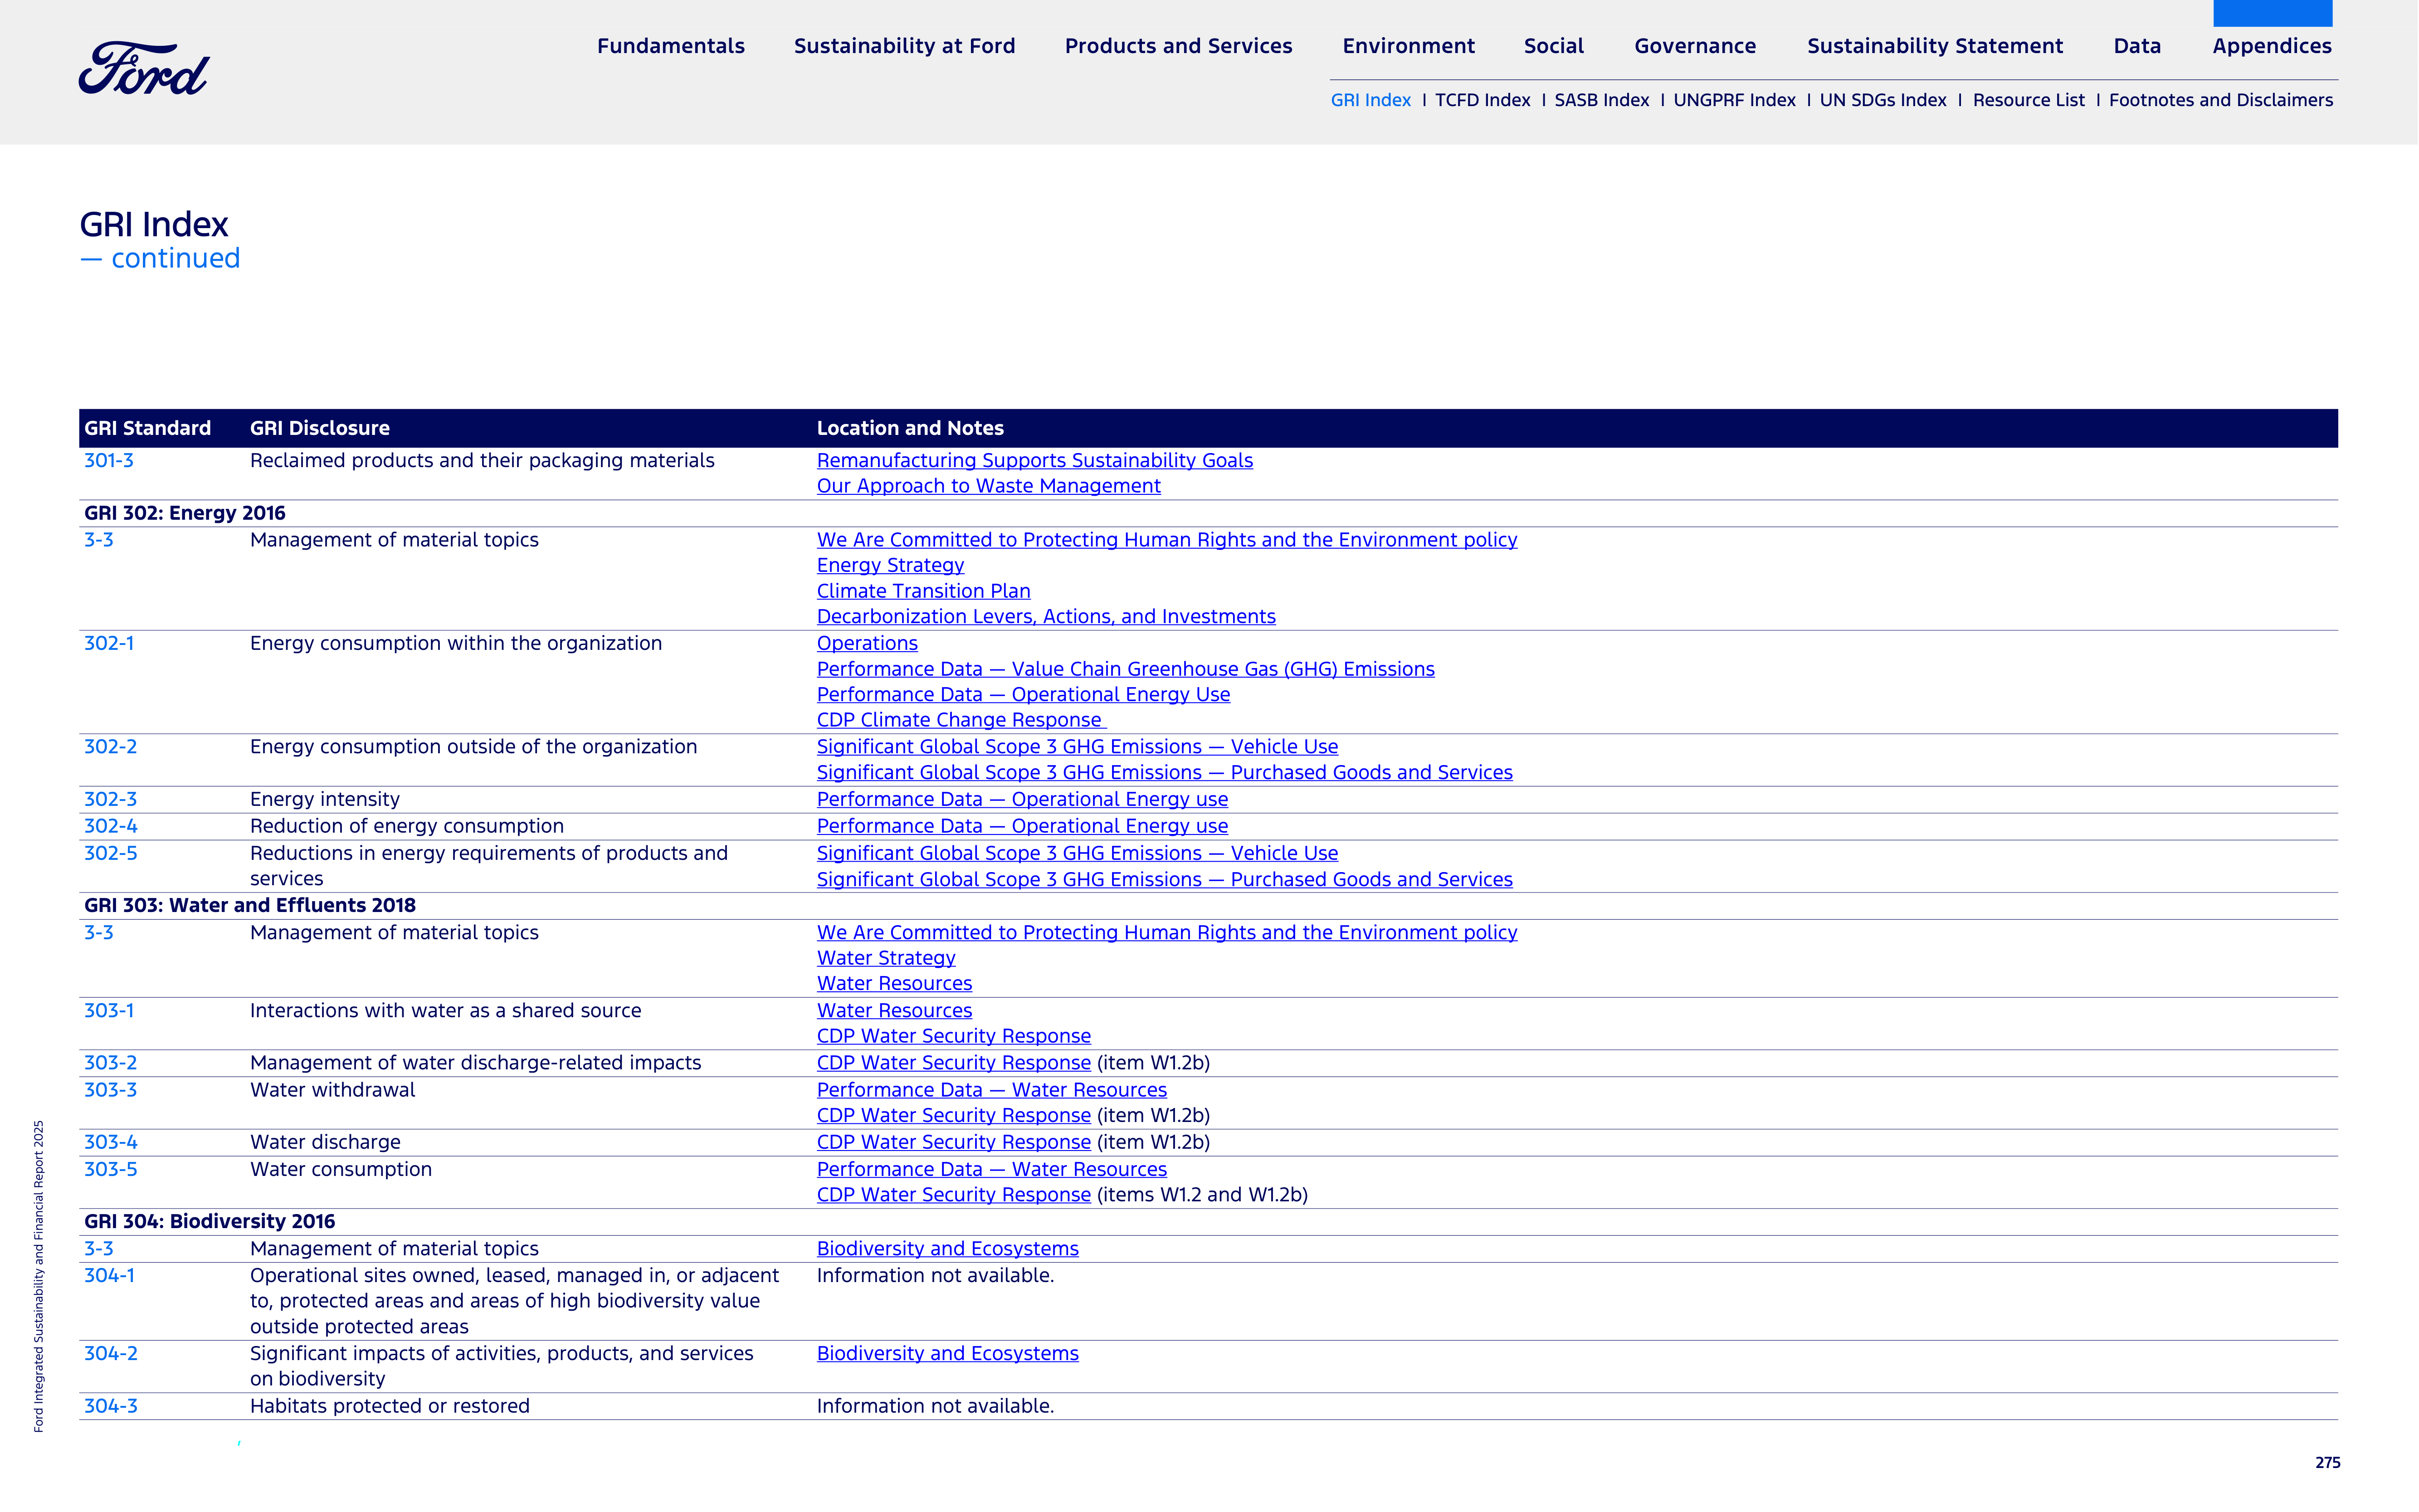This screenshot has height=1512, width=2419.
Task: Select the Appendices tab
Action: click(2272, 46)
